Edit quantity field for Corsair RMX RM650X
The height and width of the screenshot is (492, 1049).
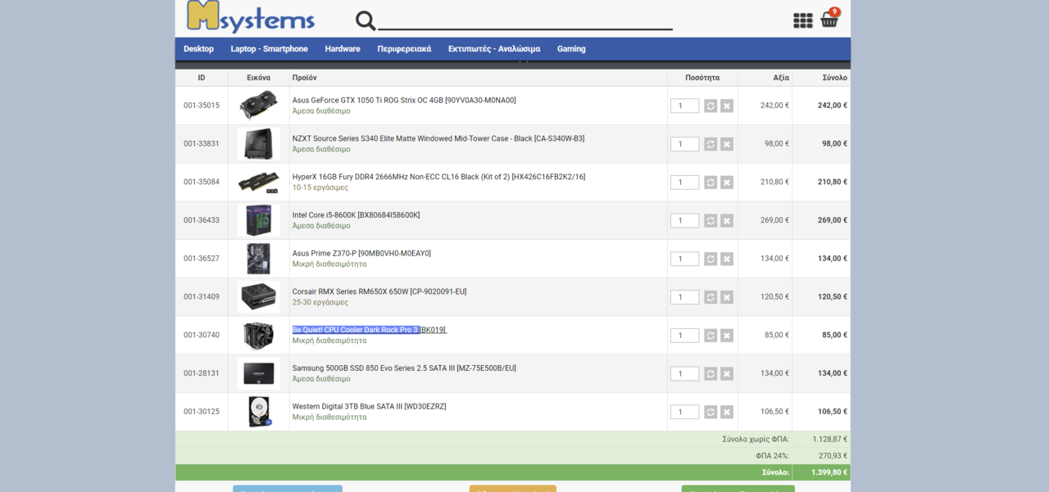(x=685, y=297)
